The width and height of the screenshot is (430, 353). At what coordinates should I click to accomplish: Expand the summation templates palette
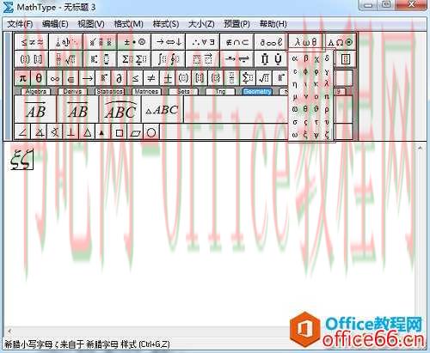click(x=134, y=59)
